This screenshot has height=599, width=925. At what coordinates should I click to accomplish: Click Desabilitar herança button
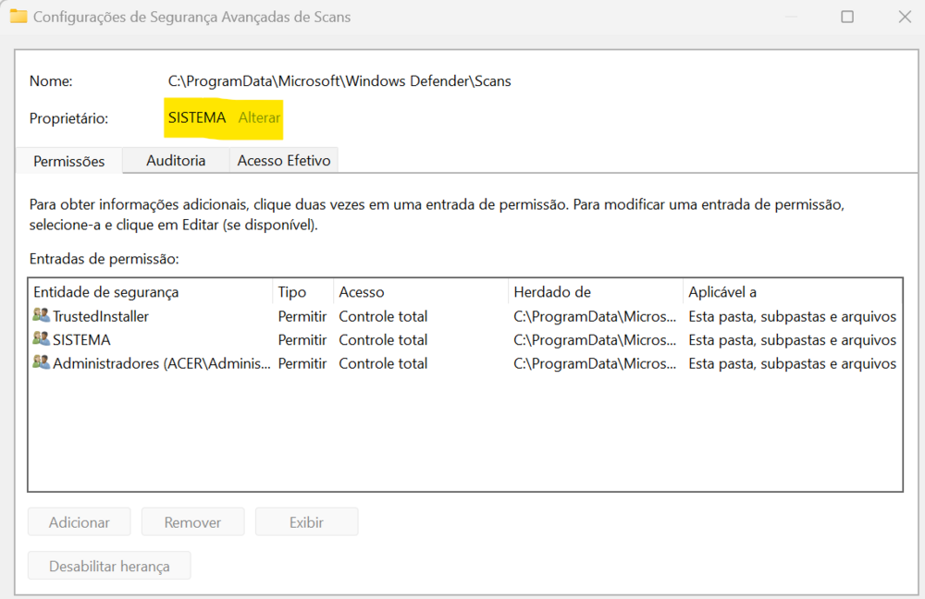pyautogui.click(x=109, y=566)
